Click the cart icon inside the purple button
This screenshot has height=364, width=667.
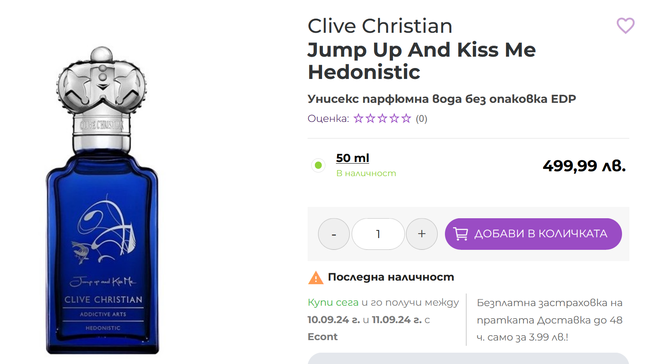(x=460, y=234)
